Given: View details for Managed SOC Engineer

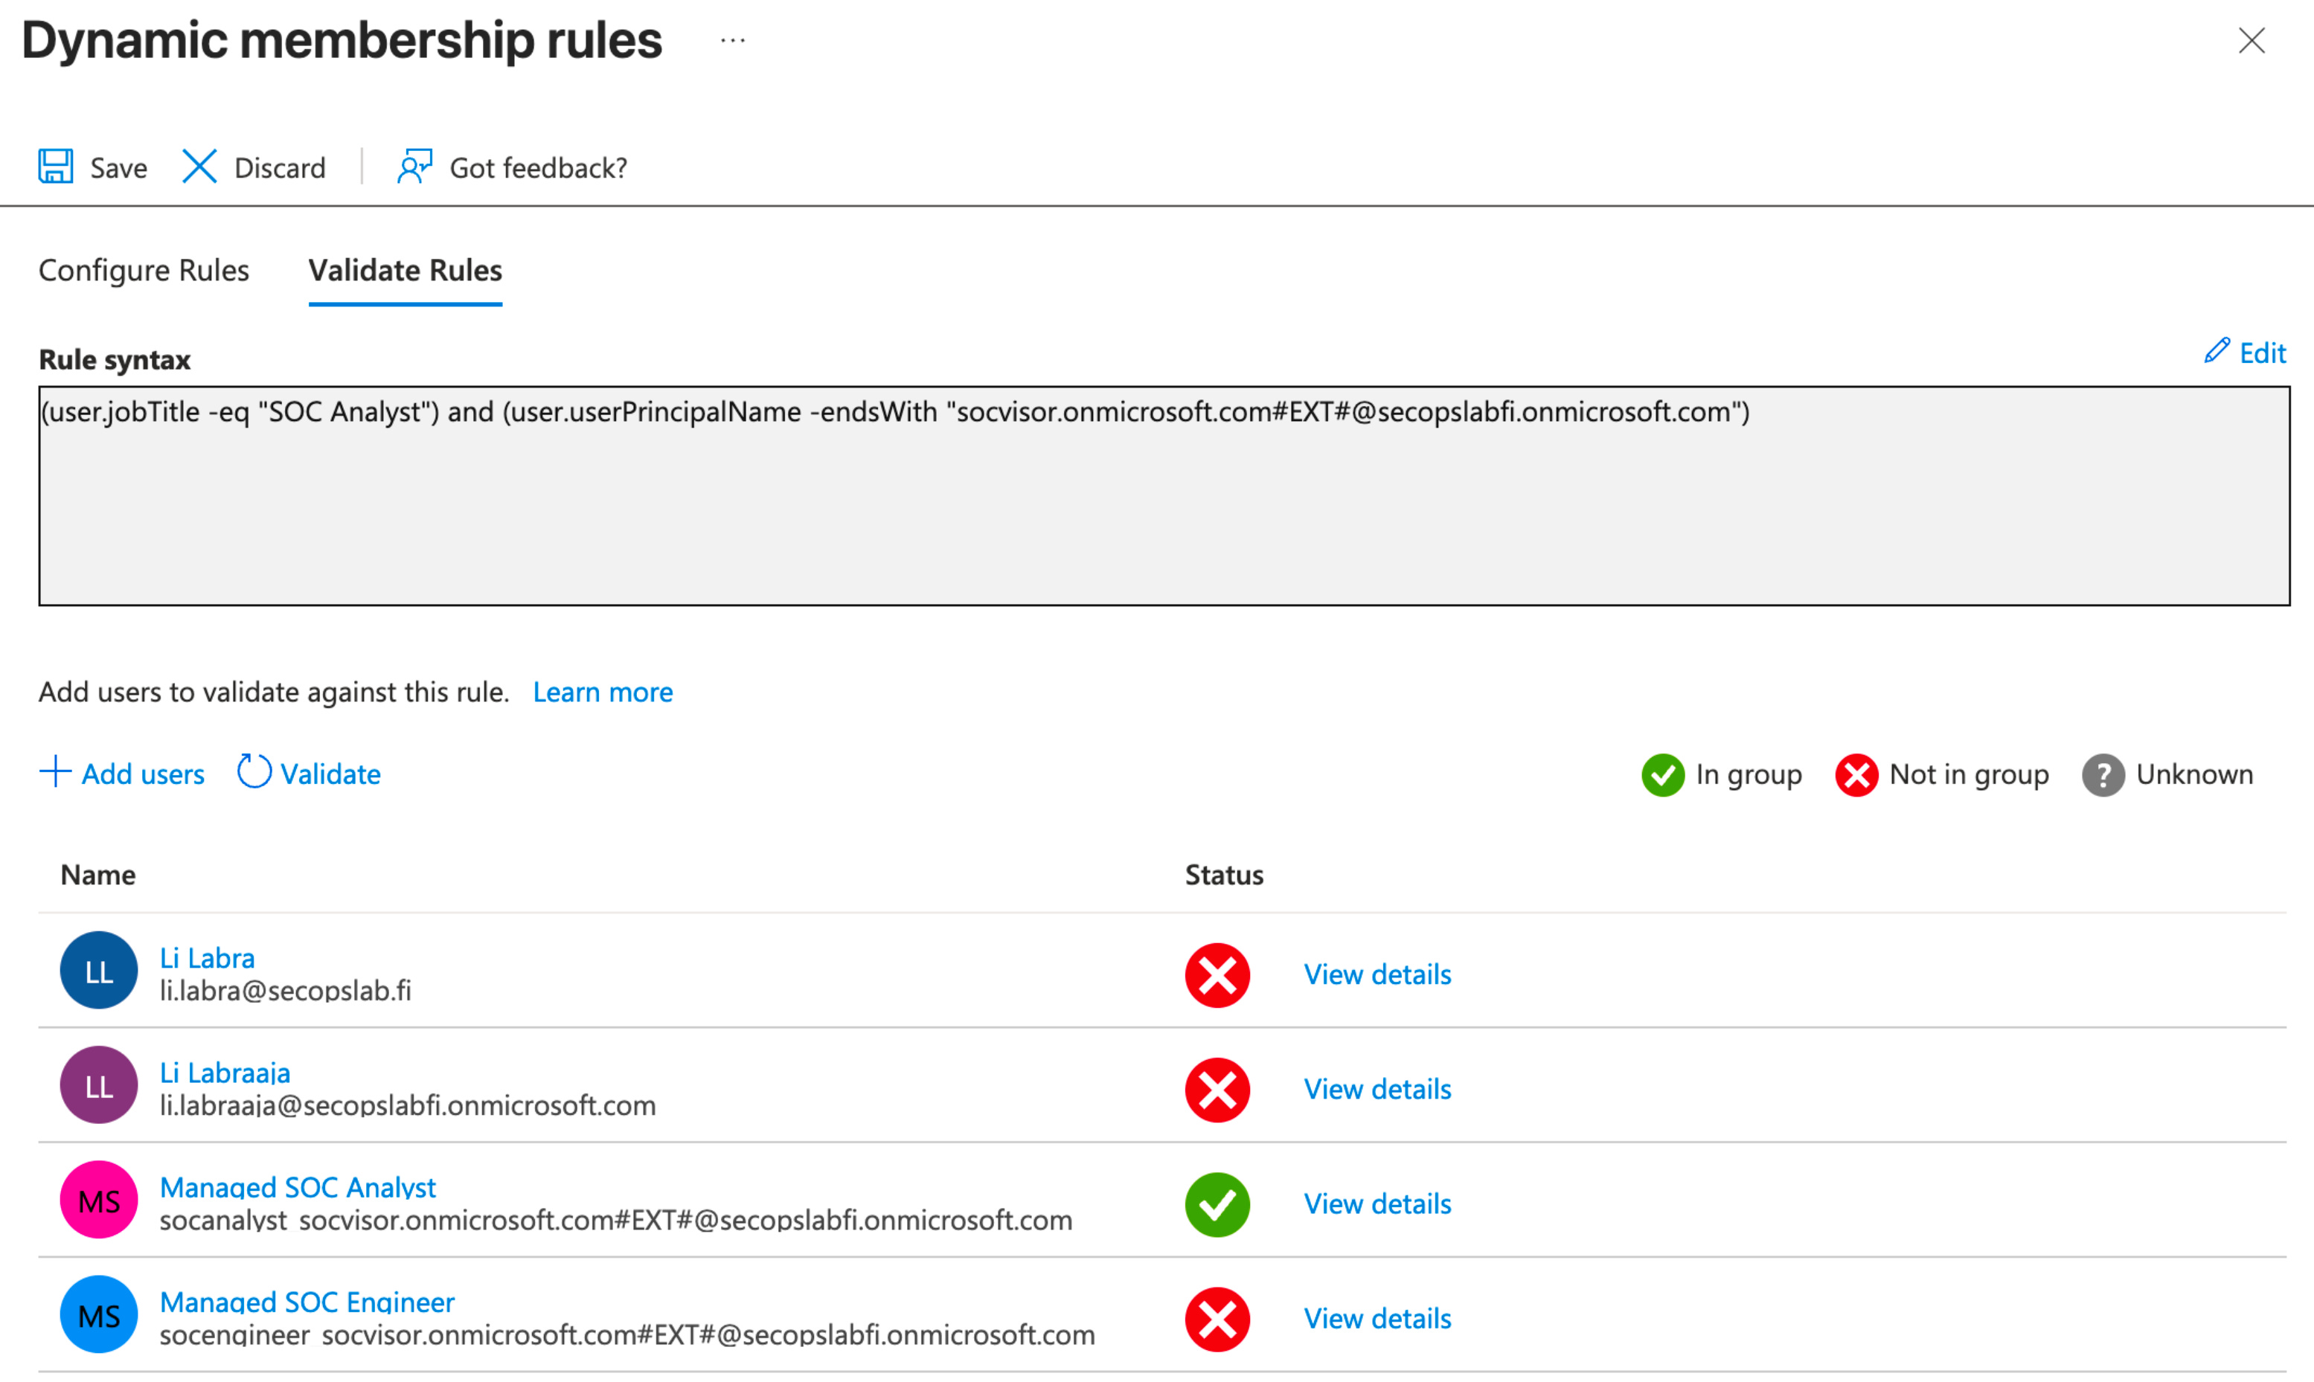Looking at the screenshot, I should [1376, 1318].
